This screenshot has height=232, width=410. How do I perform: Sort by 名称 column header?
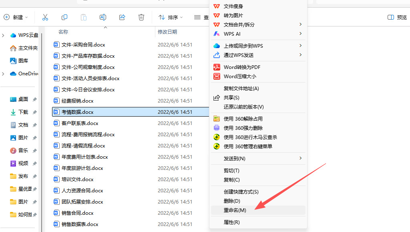pyautogui.click(x=63, y=32)
